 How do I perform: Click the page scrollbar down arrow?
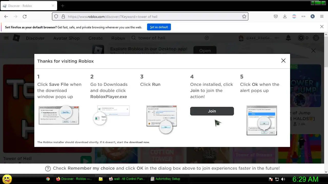326,172
